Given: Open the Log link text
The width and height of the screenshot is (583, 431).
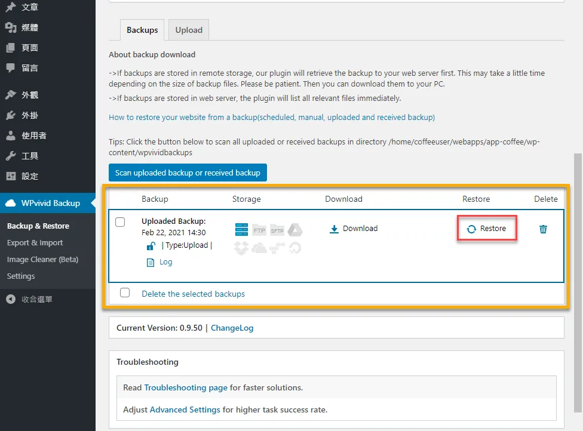Looking at the screenshot, I should (x=166, y=262).
